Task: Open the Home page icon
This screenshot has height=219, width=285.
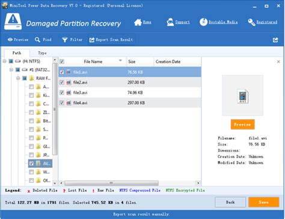Action: click(138, 22)
